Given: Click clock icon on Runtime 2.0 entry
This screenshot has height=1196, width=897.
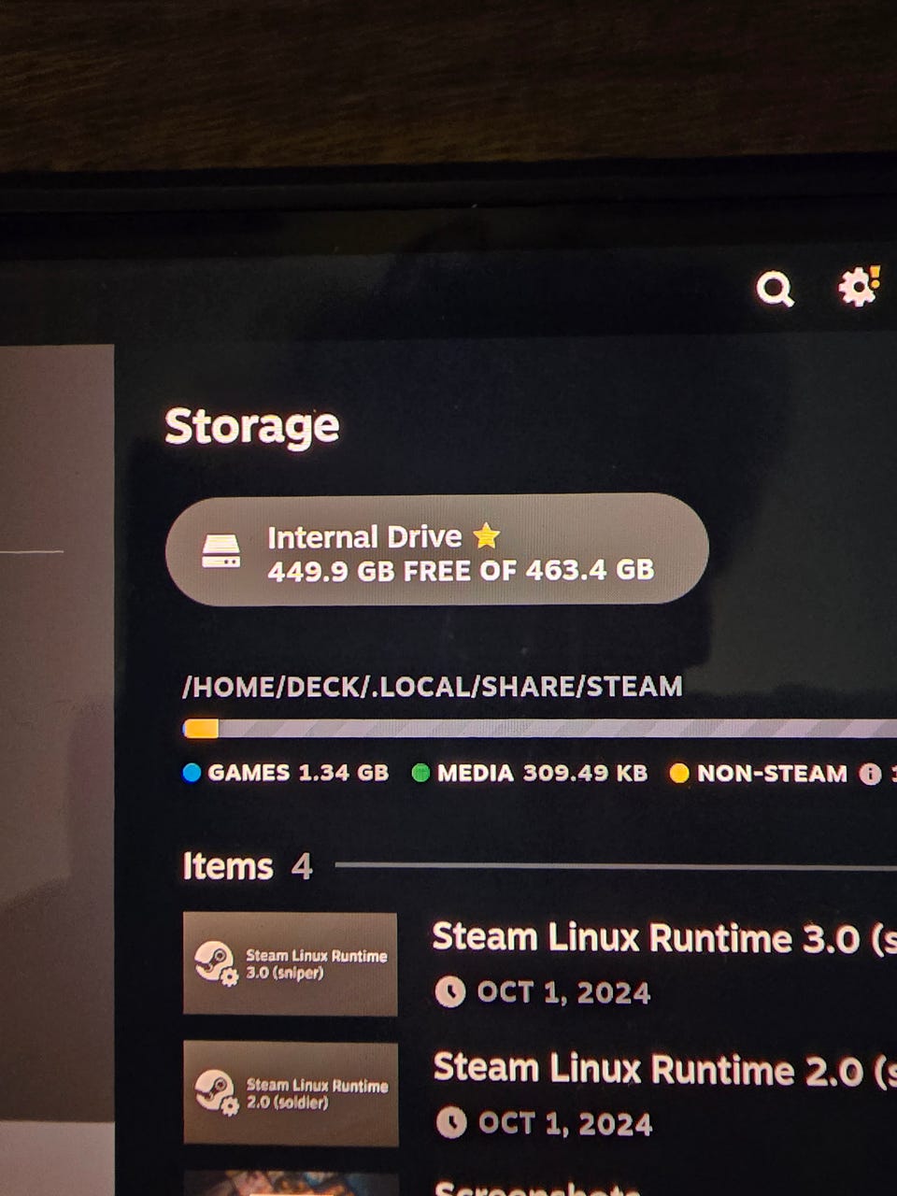Looking at the screenshot, I should [x=451, y=1122].
